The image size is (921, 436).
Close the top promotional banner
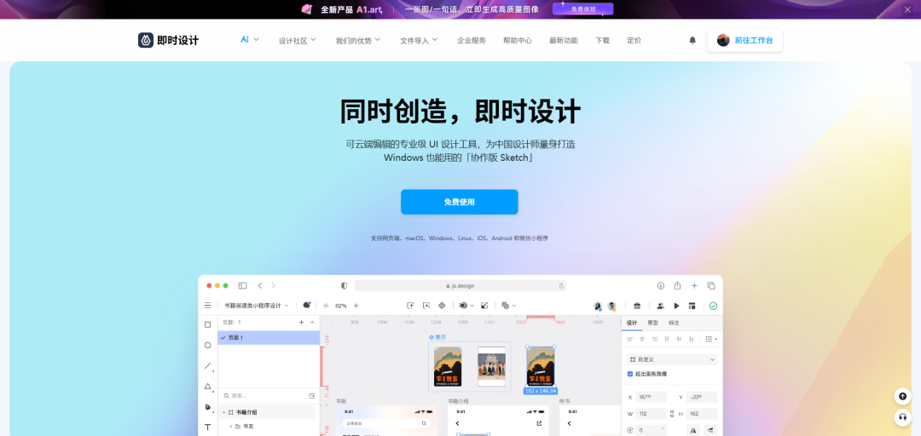point(907,9)
